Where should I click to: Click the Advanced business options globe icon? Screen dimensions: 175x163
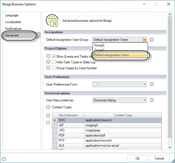[x=52, y=20]
